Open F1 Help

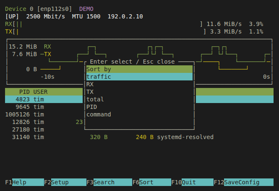(25, 182)
